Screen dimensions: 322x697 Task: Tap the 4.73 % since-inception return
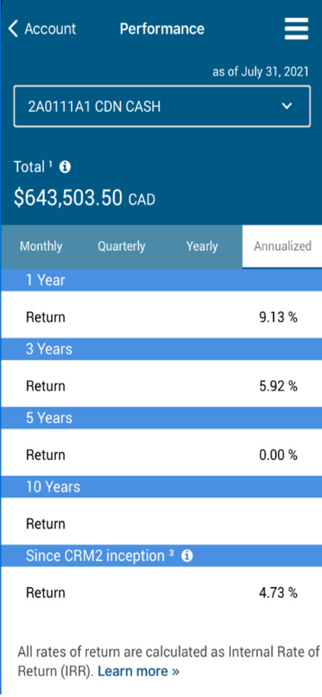(x=278, y=593)
